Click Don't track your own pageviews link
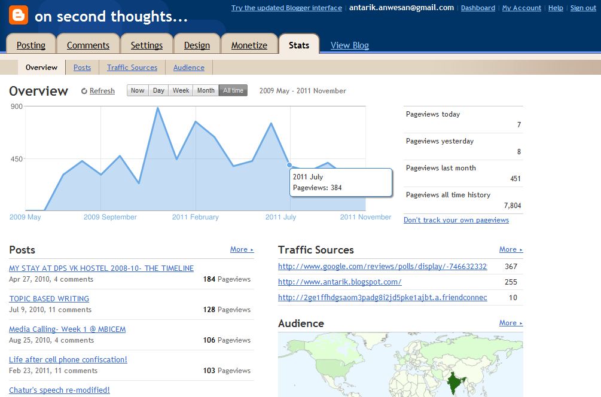The image size is (601, 397). point(456,220)
